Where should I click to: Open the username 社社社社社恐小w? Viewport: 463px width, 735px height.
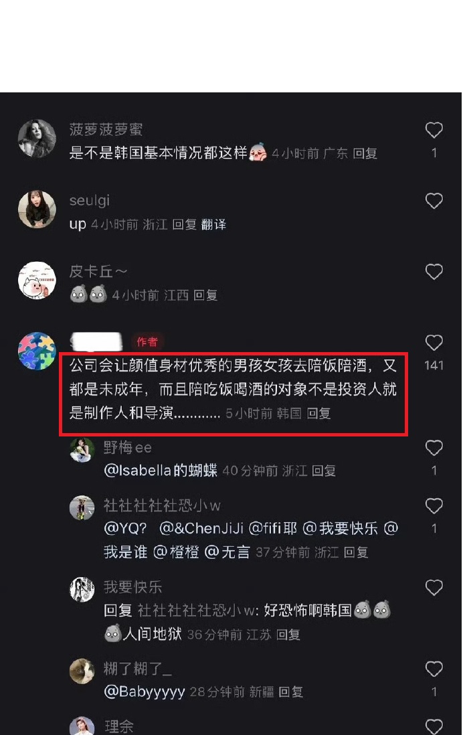[x=162, y=506]
